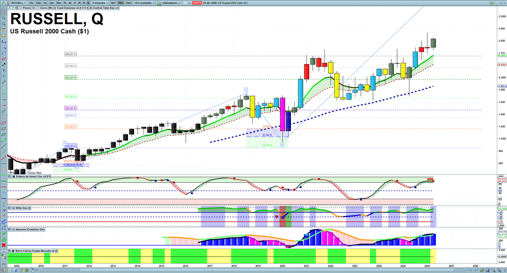507x273 pixels.
Task: Select the red rectangle drawing tool
Action: click(x=3, y=59)
